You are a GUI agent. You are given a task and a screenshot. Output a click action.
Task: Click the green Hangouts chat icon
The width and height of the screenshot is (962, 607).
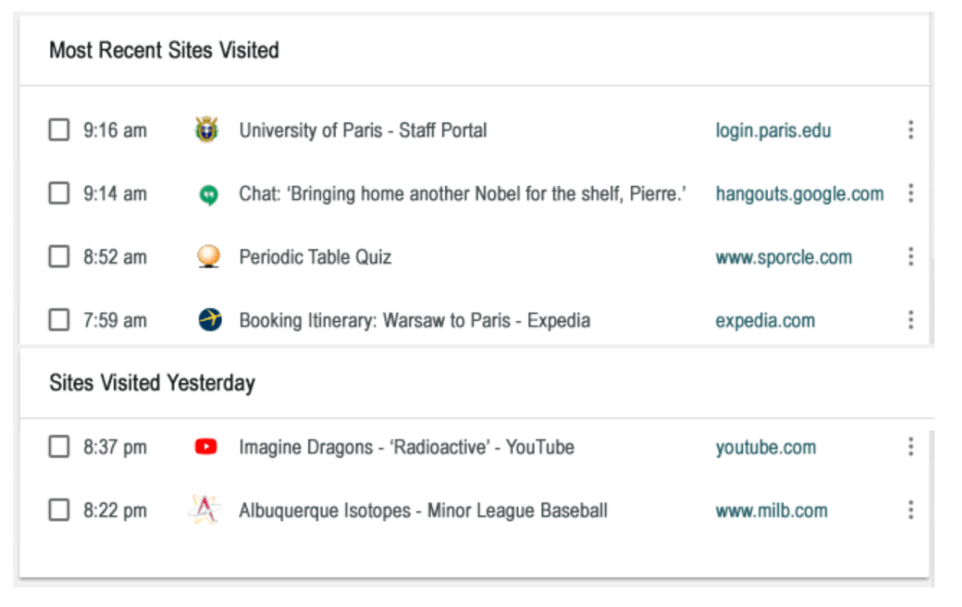[x=208, y=194]
